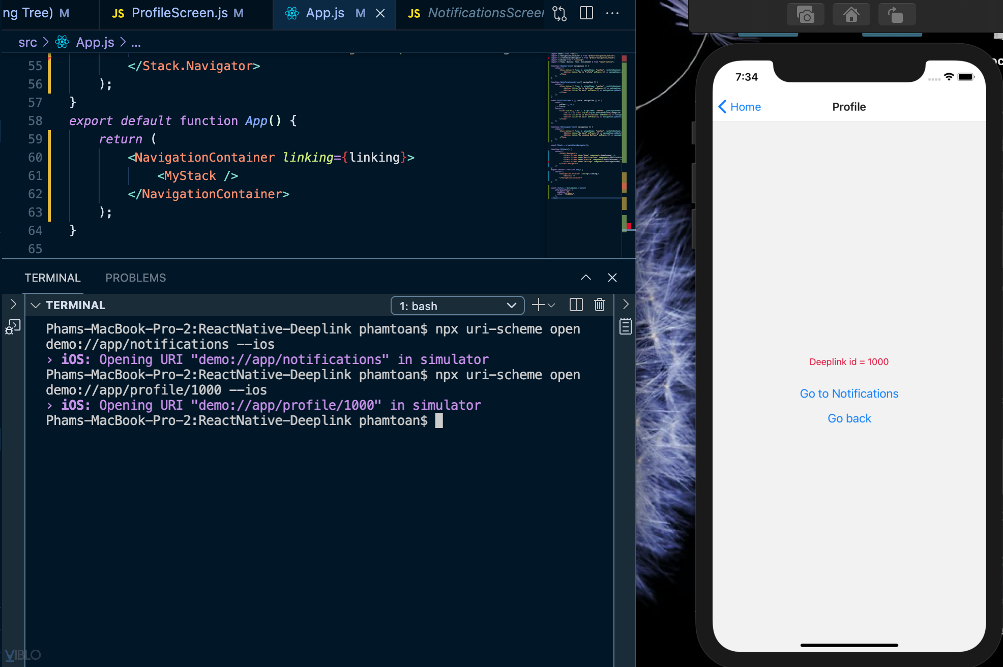
Task: Click the simulator rotate device icon
Action: pos(897,14)
